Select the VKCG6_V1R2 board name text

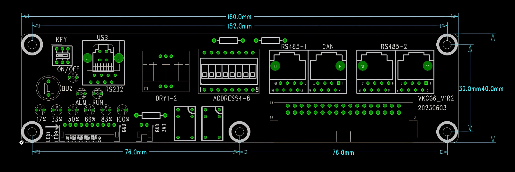(436, 99)
